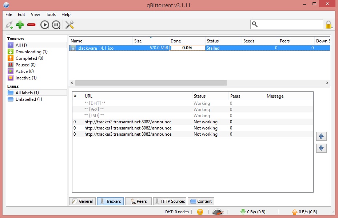Viewport: 338px width, 218px height.
Task: Sort torrents by Peers column header
Action: 297,41
